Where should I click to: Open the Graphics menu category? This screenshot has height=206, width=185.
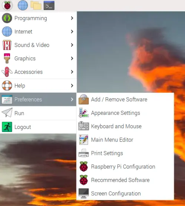(x=38, y=58)
